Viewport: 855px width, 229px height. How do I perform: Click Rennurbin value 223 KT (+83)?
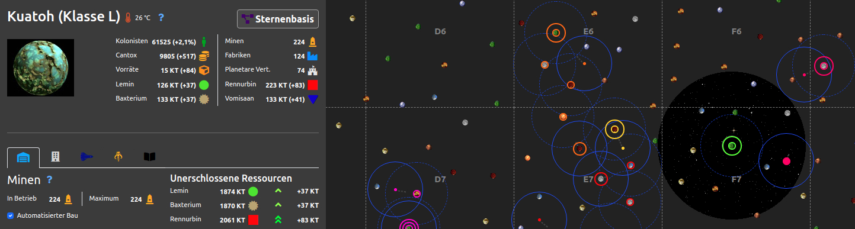pyautogui.click(x=284, y=85)
